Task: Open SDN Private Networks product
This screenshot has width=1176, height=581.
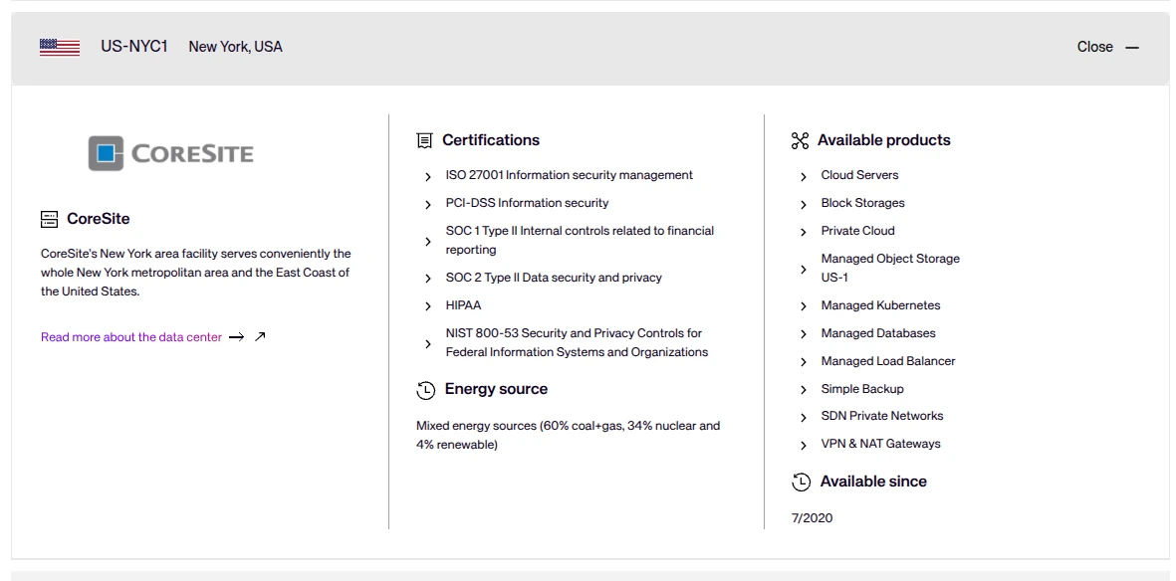Action: 882,415
